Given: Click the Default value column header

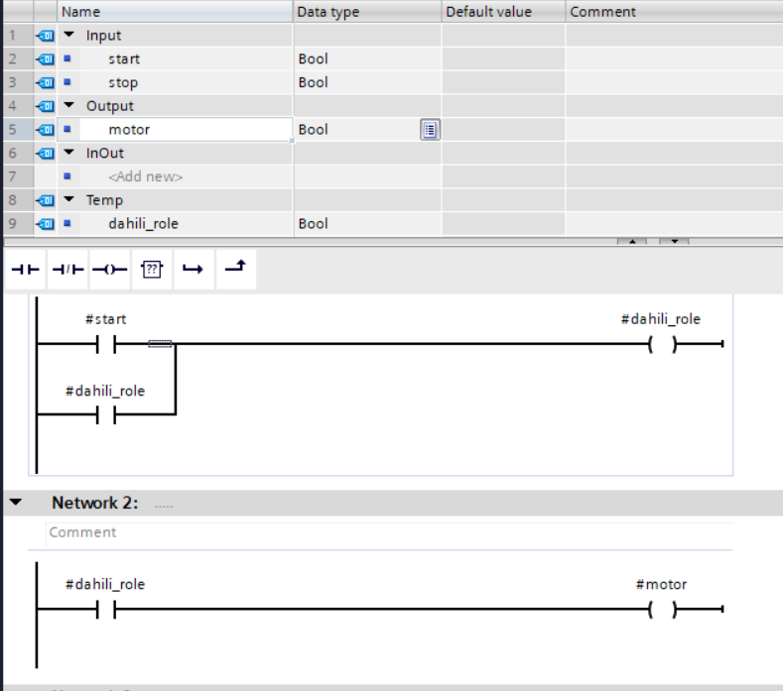Looking at the screenshot, I should [x=503, y=12].
